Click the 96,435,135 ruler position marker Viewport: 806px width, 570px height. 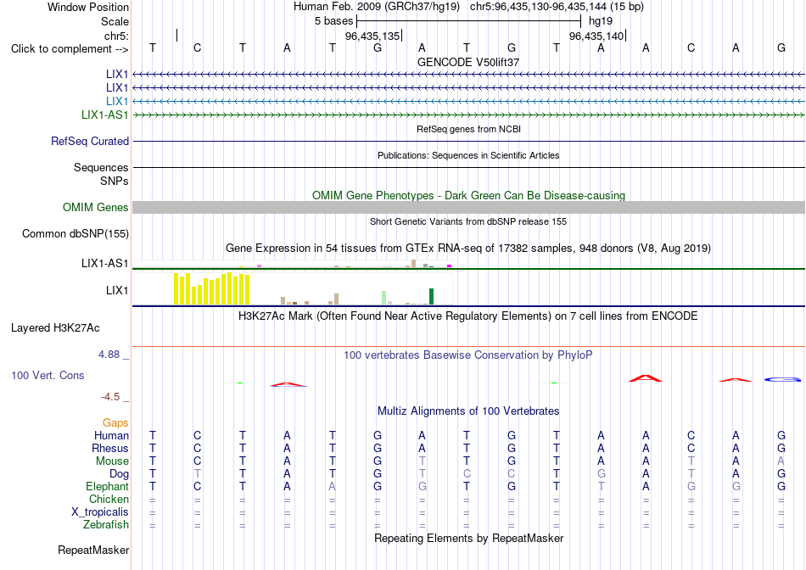[x=372, y=36]
